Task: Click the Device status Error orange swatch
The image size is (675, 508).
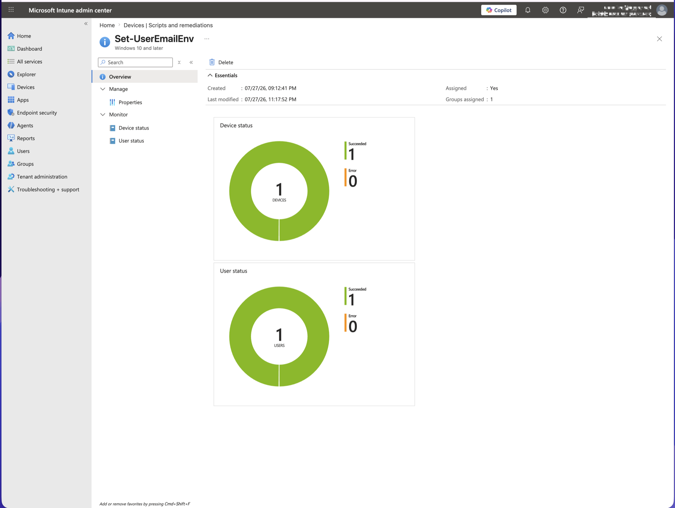Action: point(346,177)
